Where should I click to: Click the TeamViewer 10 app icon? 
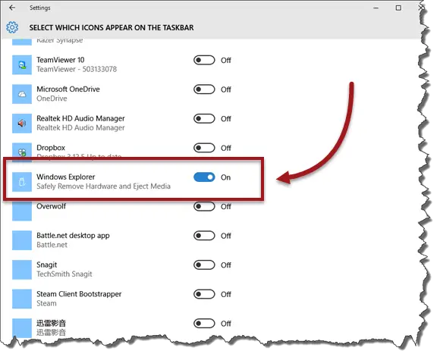click(22, 64)
